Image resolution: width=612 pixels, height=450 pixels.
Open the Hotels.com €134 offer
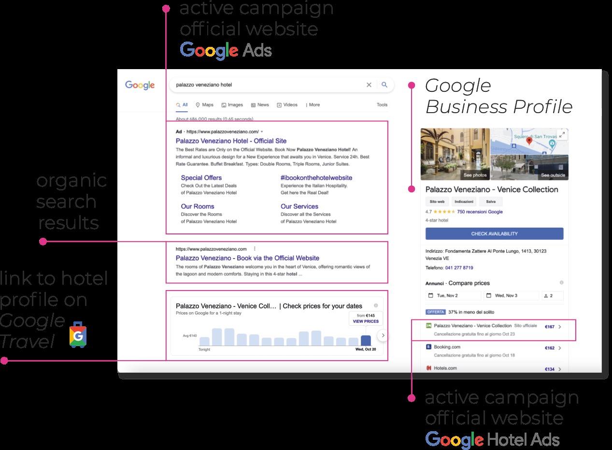pyautogui.click(x=494, y=368)
